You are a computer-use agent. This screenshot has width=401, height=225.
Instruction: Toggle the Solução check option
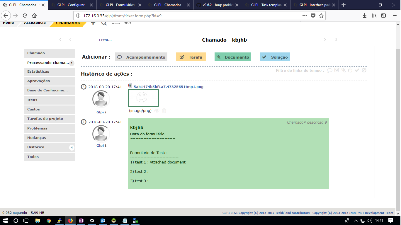(275, 57)
